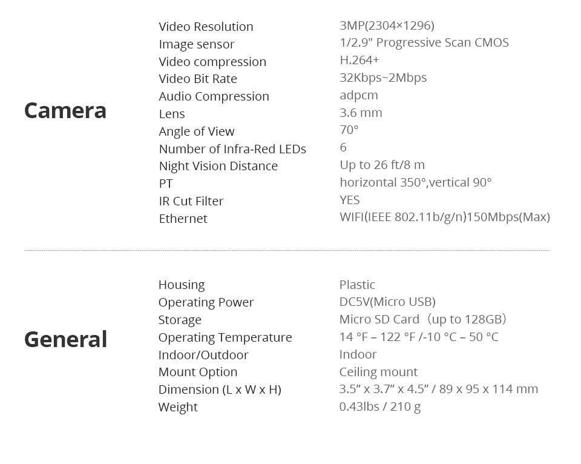The height and width of the screenshot is (464, 581).
Task: Select the Video Resolution label
Action: pos(206,27)
